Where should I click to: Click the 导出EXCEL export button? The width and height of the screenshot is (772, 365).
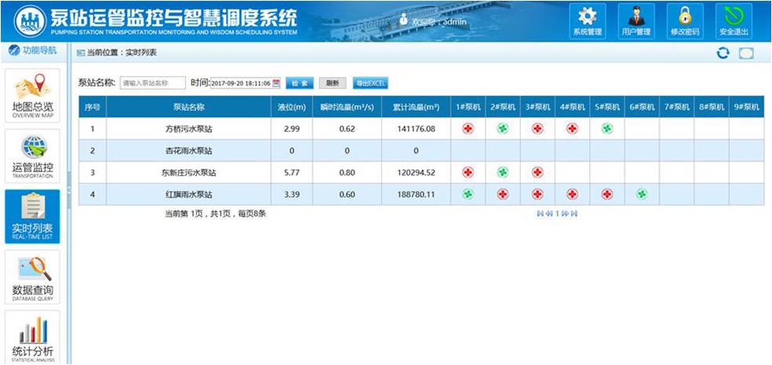370,83
